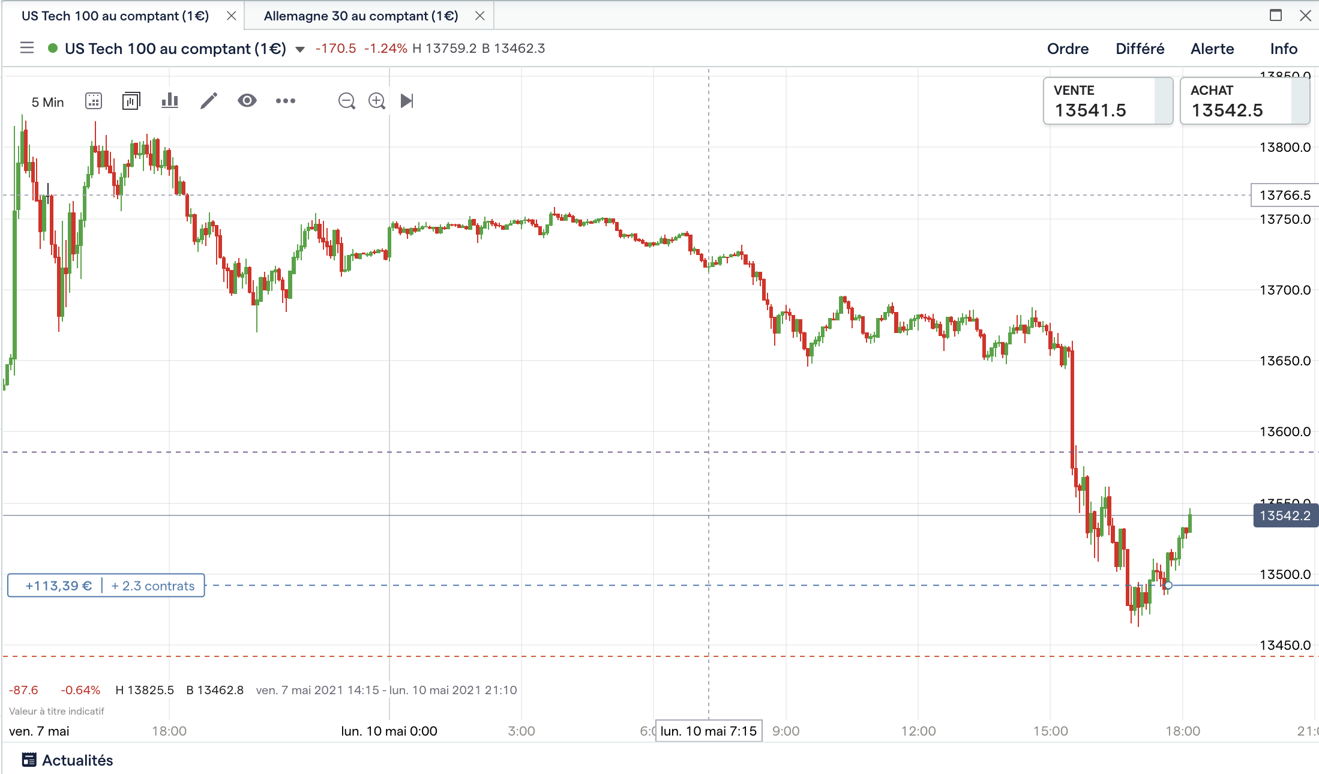Screen dimensions: 1319x774
Task: Open the hamburger menu icon
Action: [27, 48]
